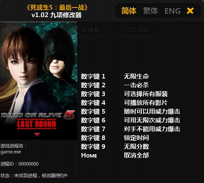Image resolution: width=204 pixels, height=183 pixels.
Task: Toggle 锁定时间 option
Action: tap(136, 138)
